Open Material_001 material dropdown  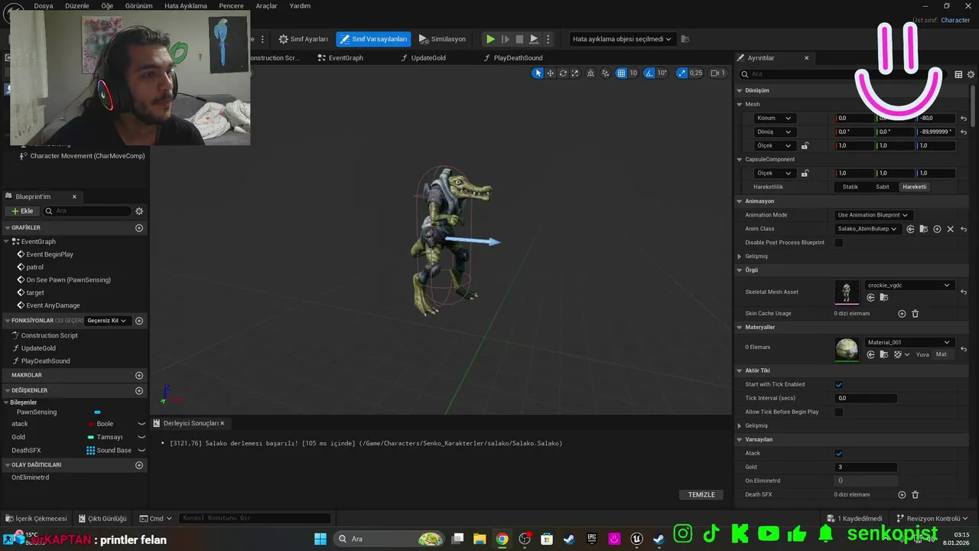coord(909,342)
